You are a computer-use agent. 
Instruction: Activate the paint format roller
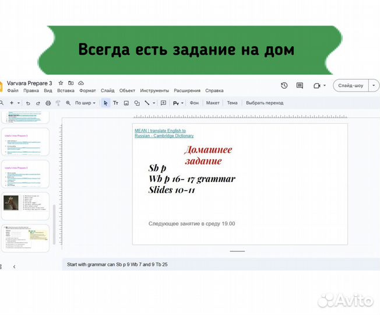point(58,103)
